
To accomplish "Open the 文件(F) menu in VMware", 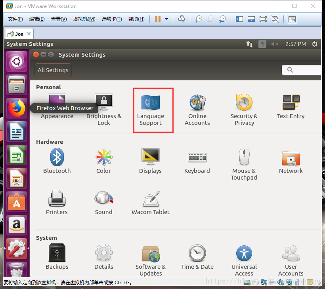I will [x=15, y=19].
